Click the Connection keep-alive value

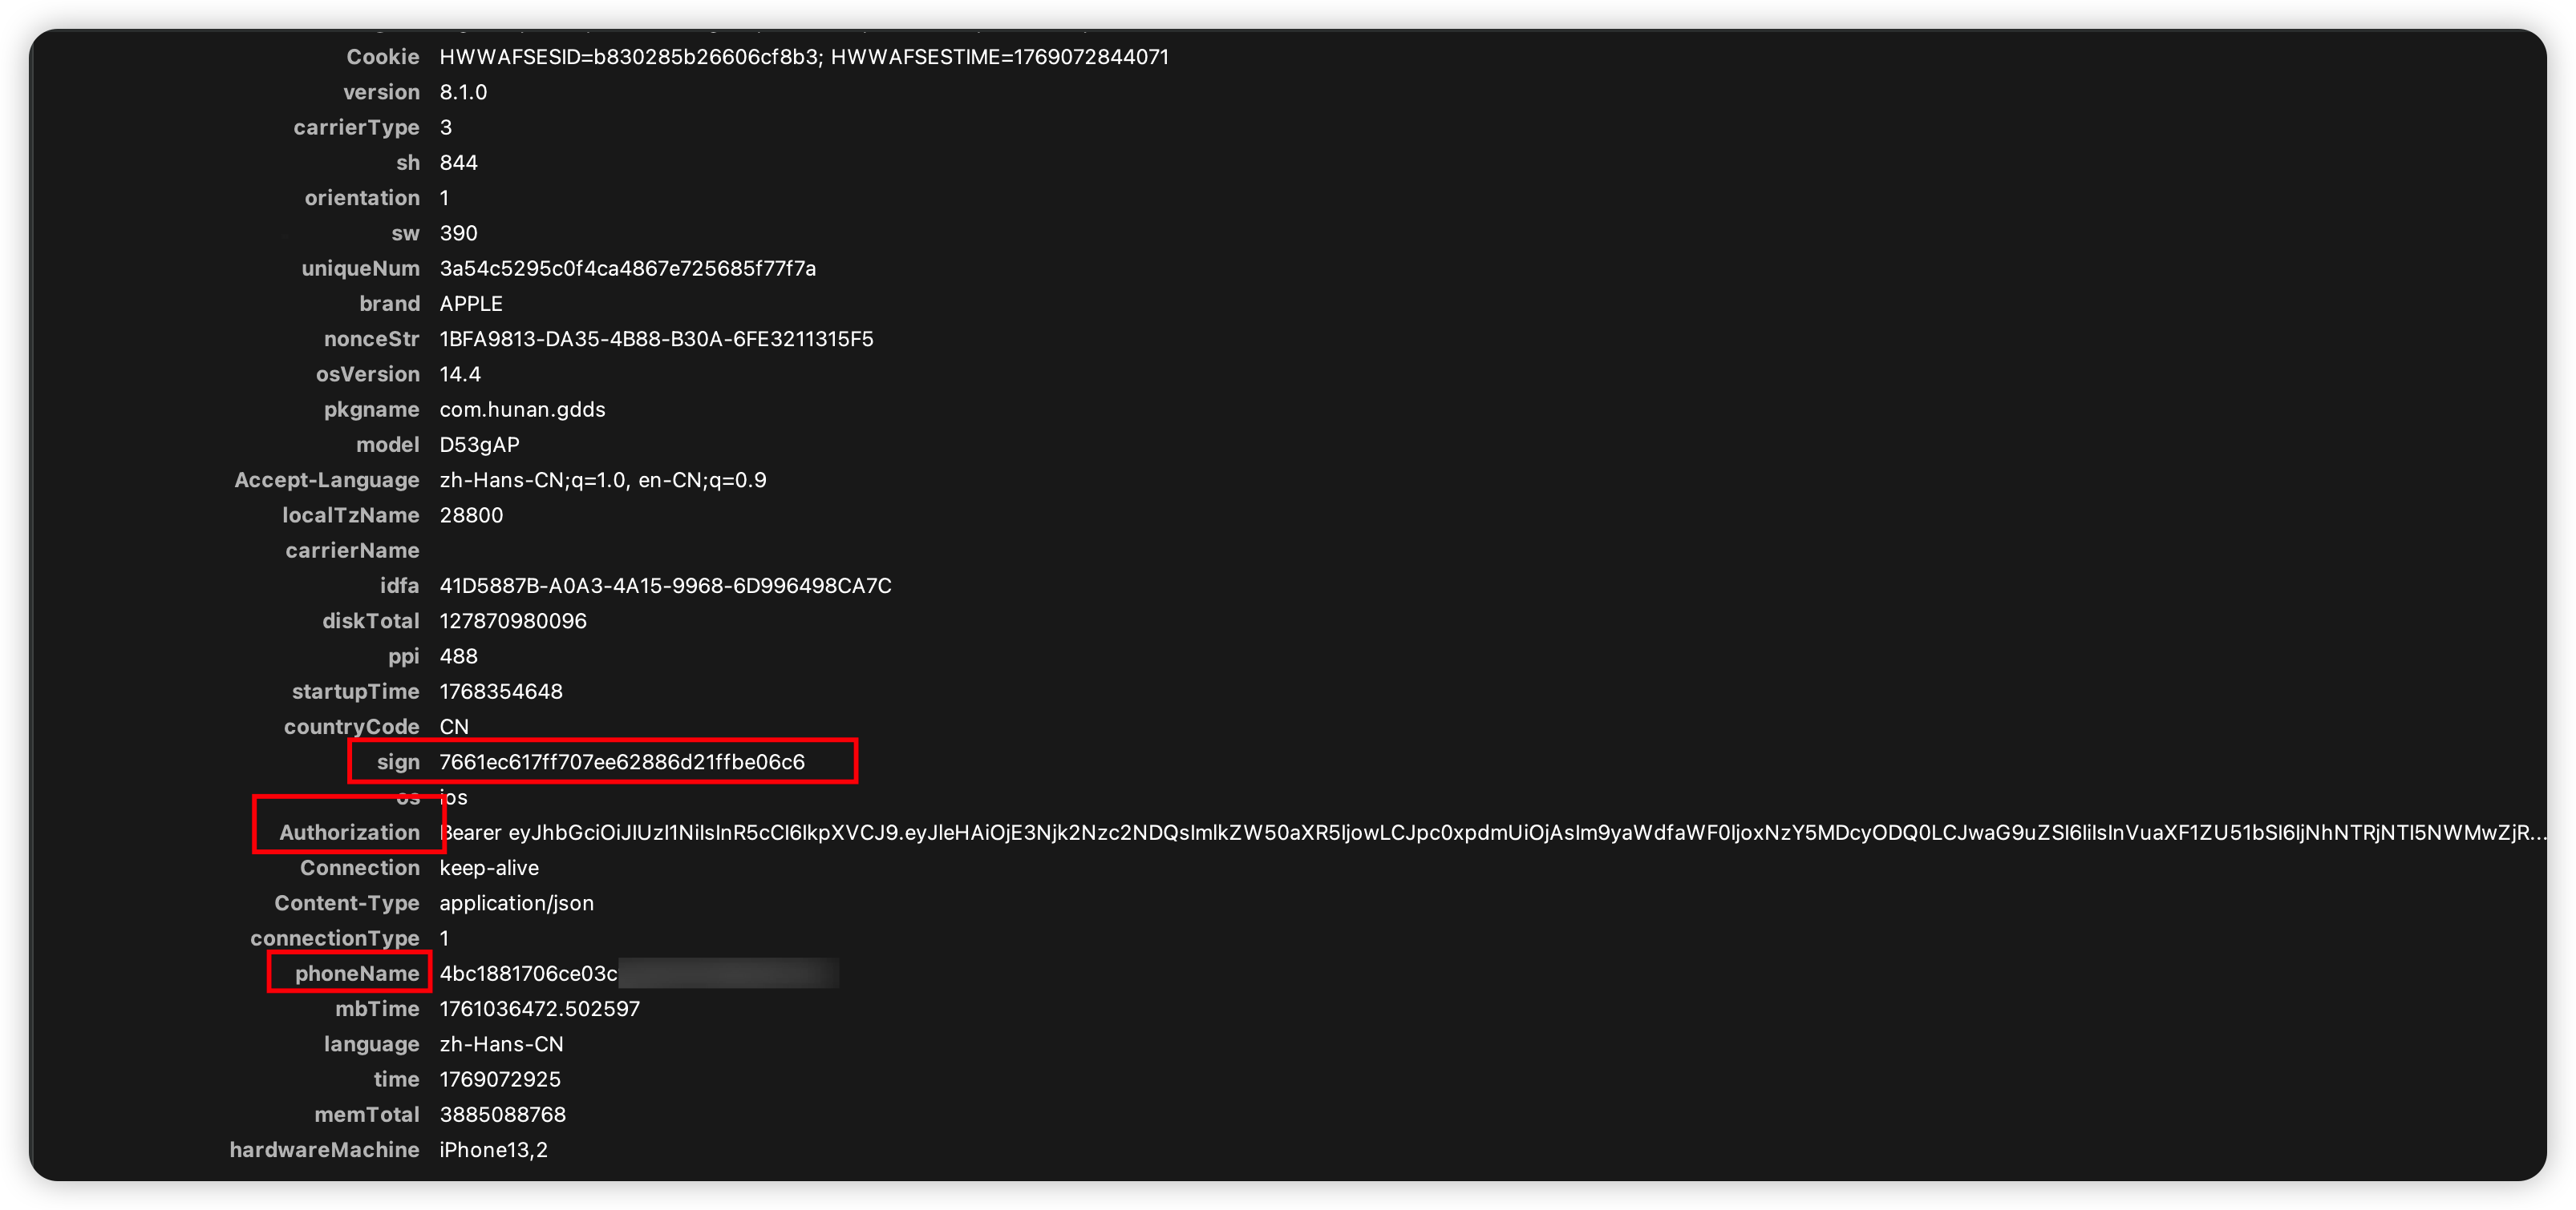coord(488,869)
